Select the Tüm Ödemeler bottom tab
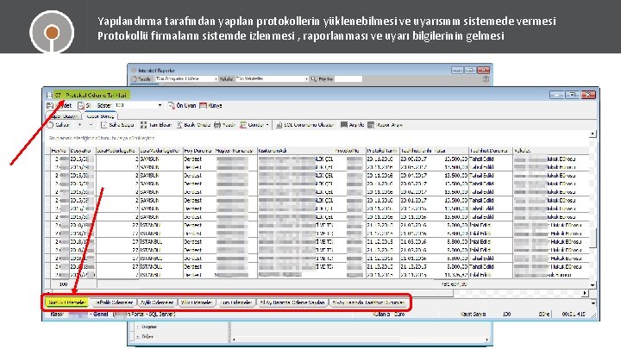The width and height of the screenshot is (621, 349). tap(236, 302)
